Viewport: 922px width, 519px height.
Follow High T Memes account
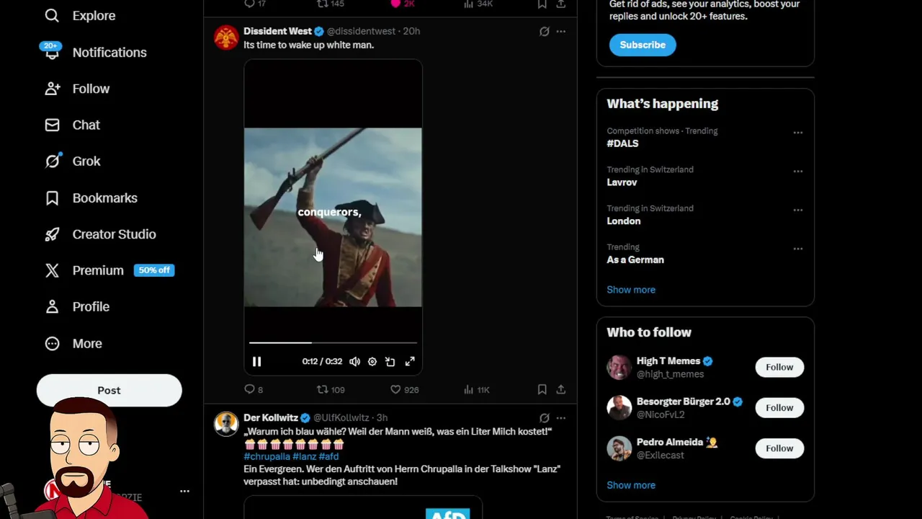(x=779, y=368)
